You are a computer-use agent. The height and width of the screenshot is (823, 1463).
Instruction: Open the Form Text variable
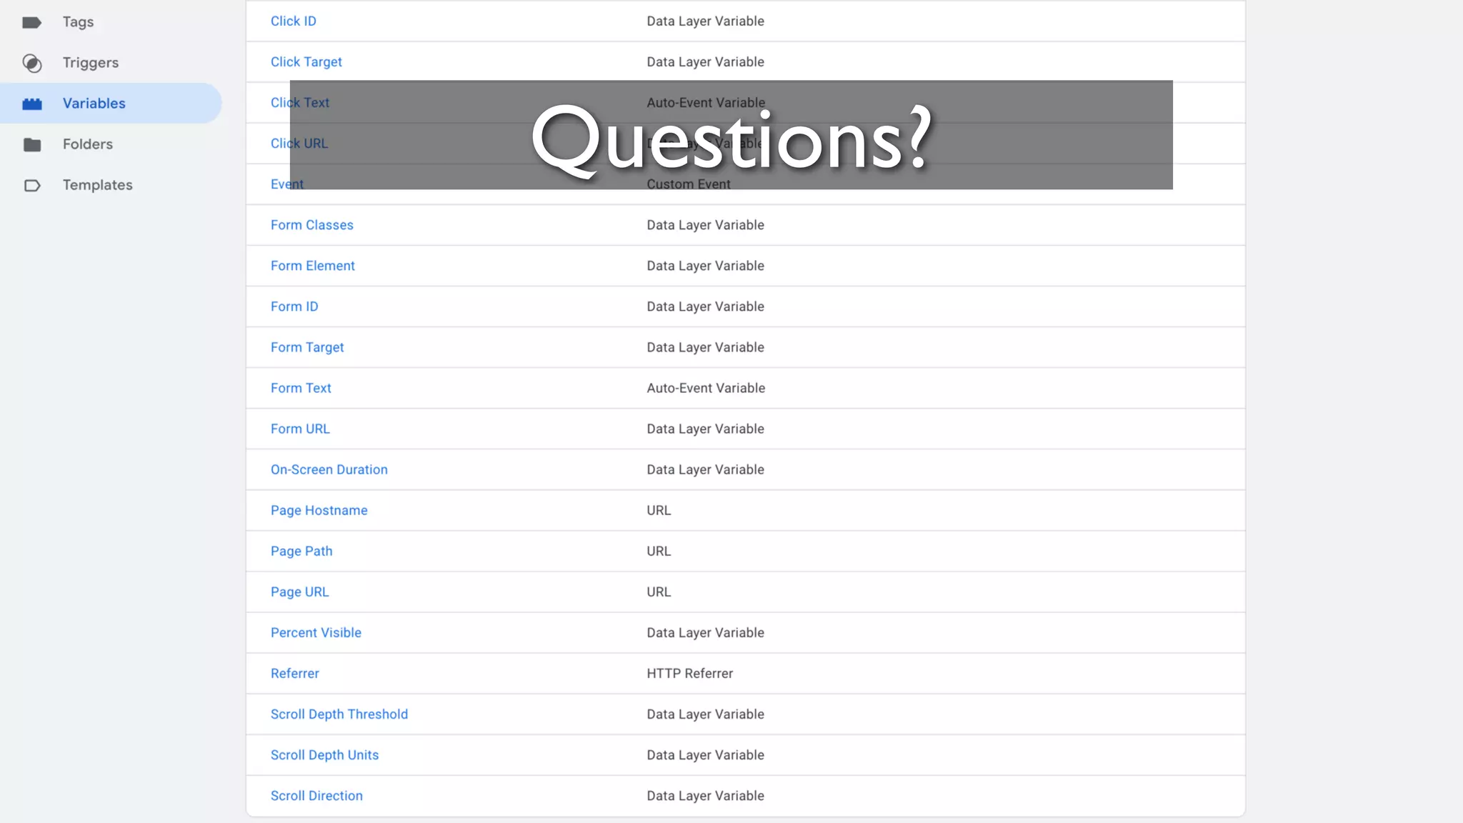301,387
